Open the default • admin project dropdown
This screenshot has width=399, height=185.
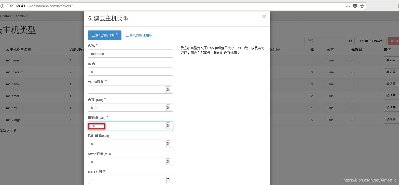coord(14,16)
